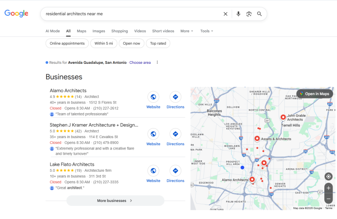Click the magnifying glass search icon
Viewport: 337px width, 219px height.
coord(259,14)
